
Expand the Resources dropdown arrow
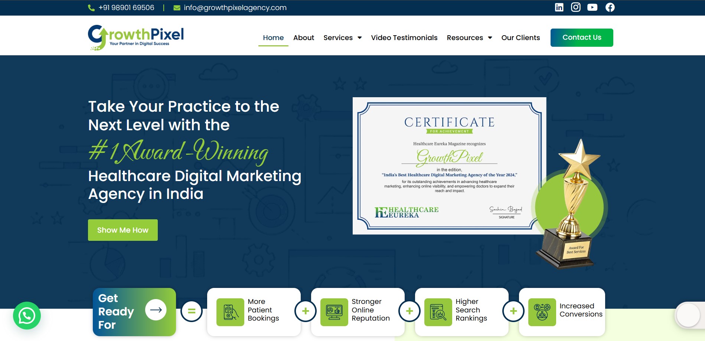pyautogui.click(x=490, y=38)
